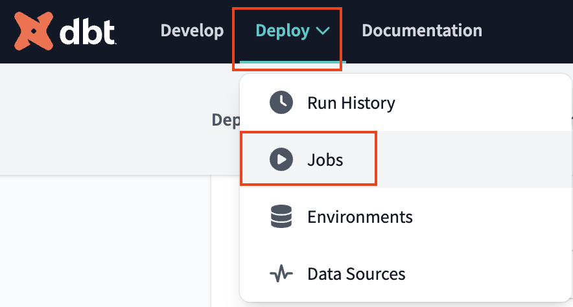Select Jobs from the Deploy menu

click(406, 159)
